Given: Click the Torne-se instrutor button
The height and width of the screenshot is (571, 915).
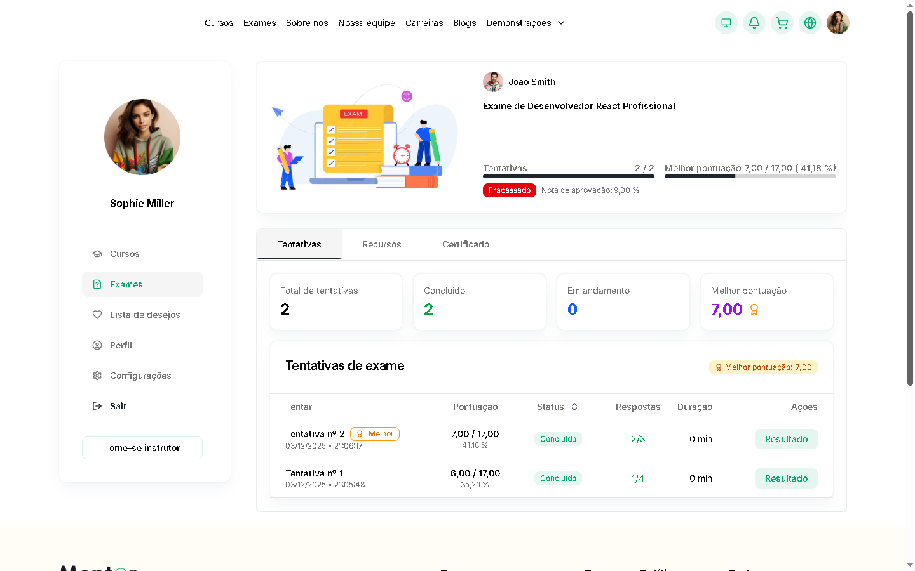Looking at the screenshot, I should tap(142, 448).
